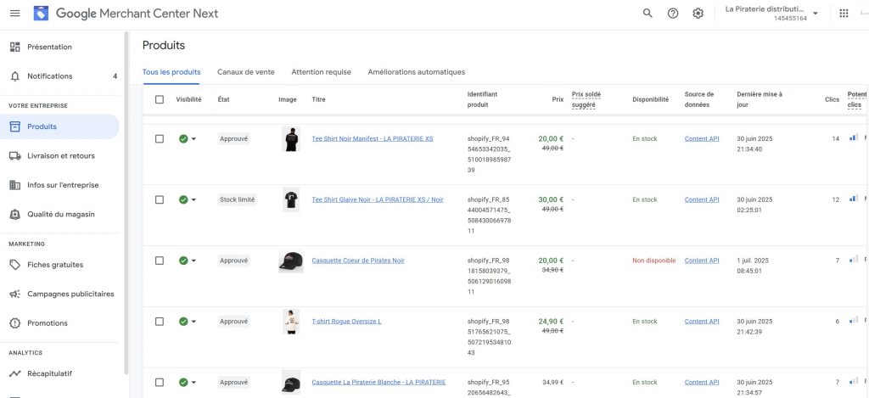Click the Dernière mise à jour column header

coord(760,100)
